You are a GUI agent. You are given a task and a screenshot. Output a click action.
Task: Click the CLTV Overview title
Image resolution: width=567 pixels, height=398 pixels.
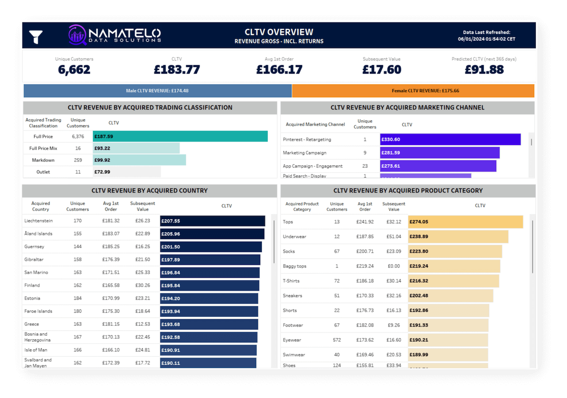tap(279, 32)
